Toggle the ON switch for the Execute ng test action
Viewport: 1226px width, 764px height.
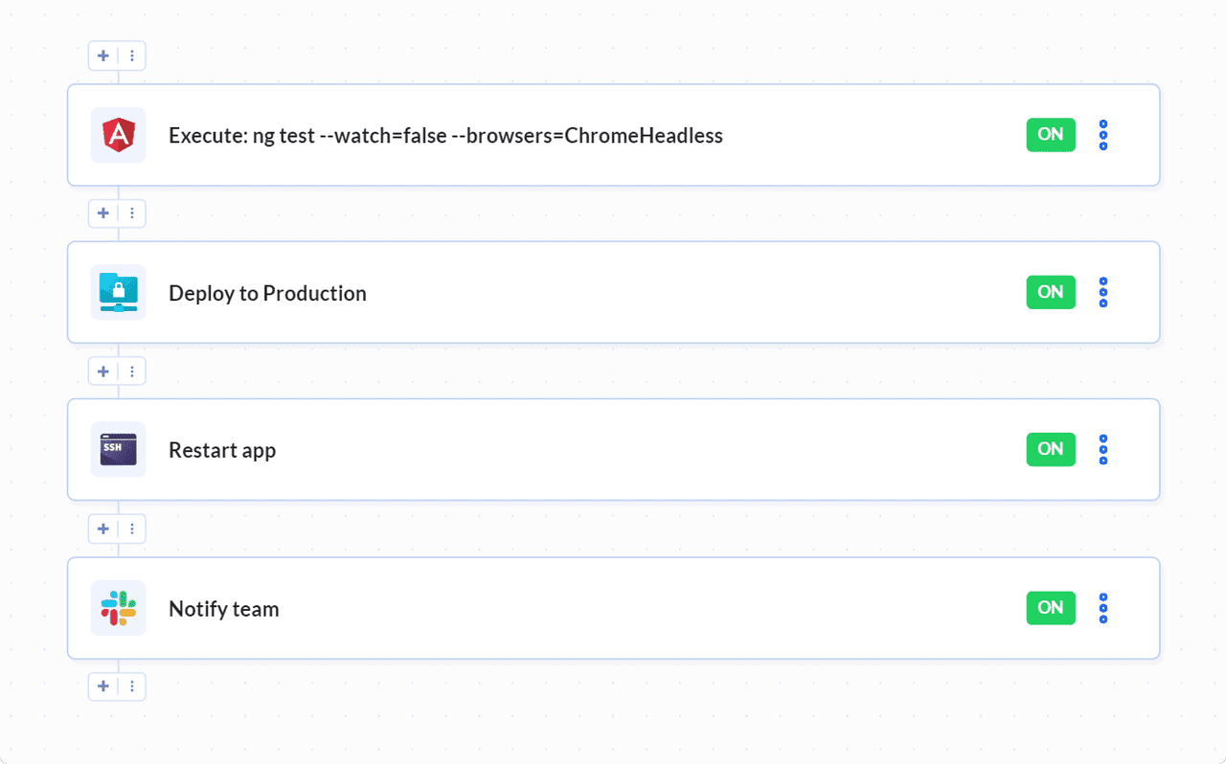[1051, 135]
